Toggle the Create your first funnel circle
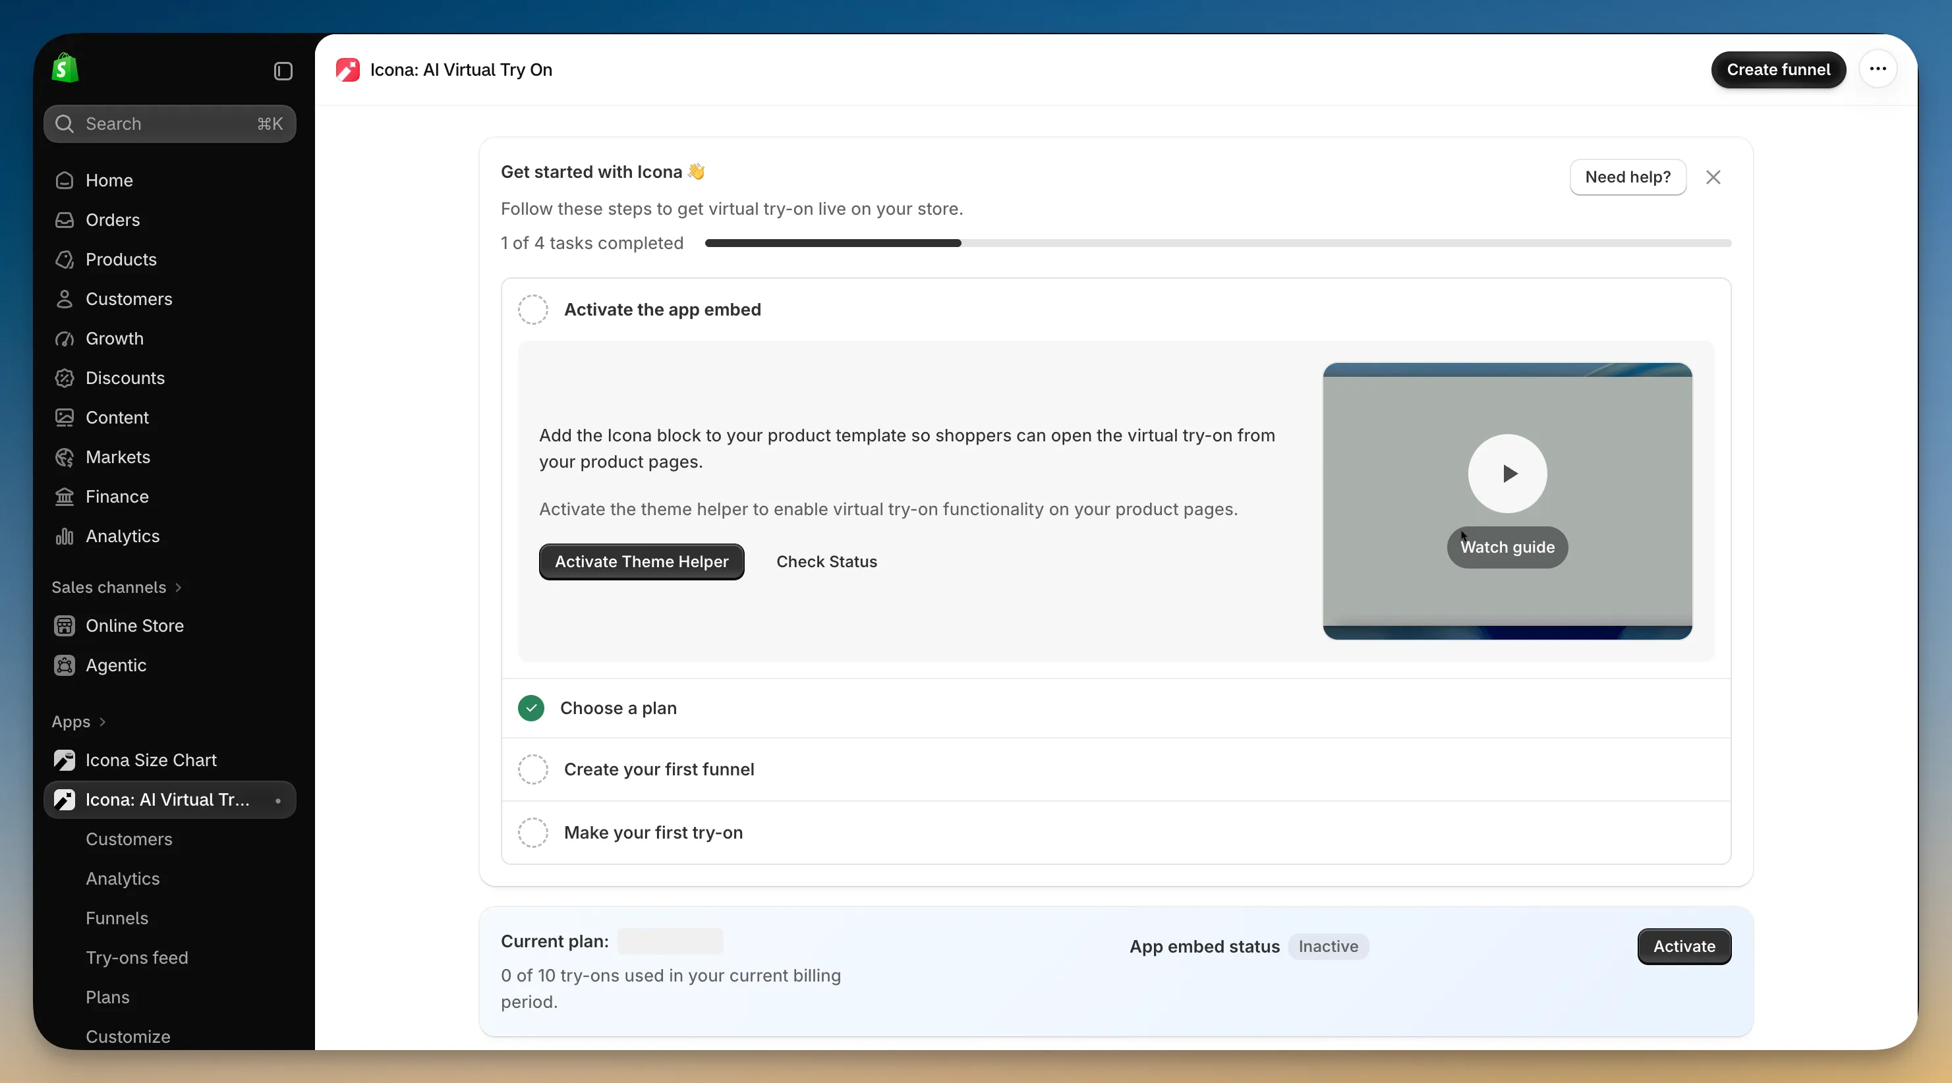Viewport: 1952px width, 1083px height. tap(532, 769)
